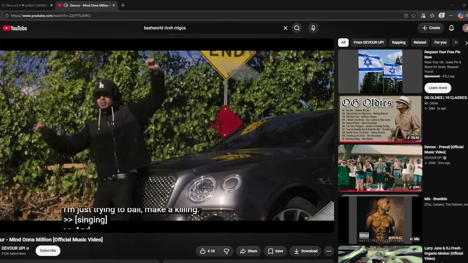Filter by From DEVOUR UP! chip
The height and width of the screenshot is (263, 468).
tap(369, 42)
